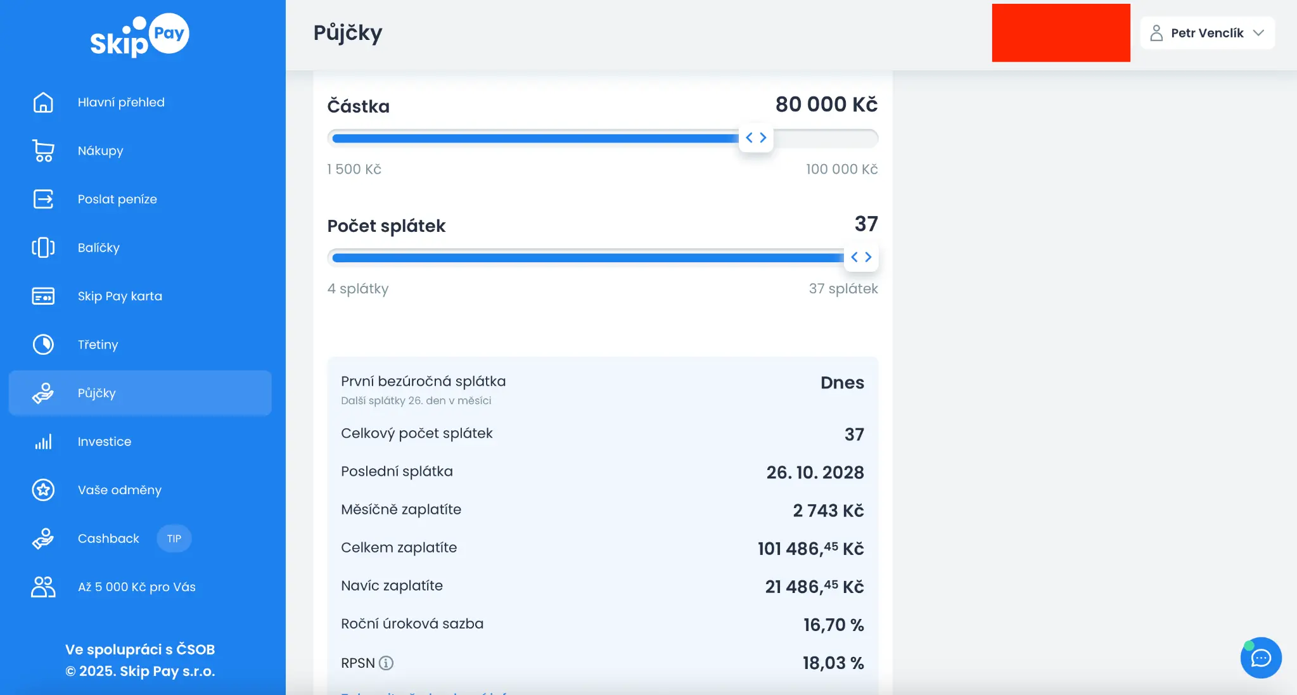Click the right arrow on Počet splátek slider
Screen dimensions: 1297x695
pos(868,257)
